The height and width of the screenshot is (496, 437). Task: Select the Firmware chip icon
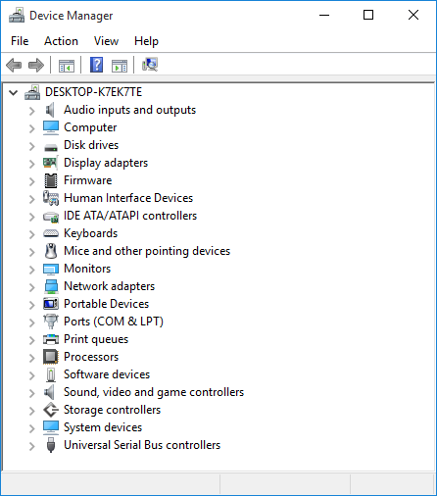click(x=51, y=180)
